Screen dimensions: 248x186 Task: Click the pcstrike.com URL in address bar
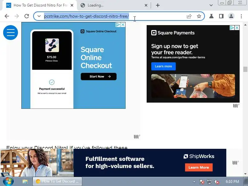[x=86, y=16]
